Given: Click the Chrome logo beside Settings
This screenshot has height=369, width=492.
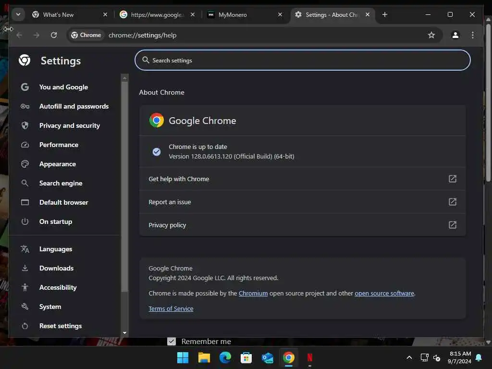Looking at the screenshot, I should [x=25, y=60].
